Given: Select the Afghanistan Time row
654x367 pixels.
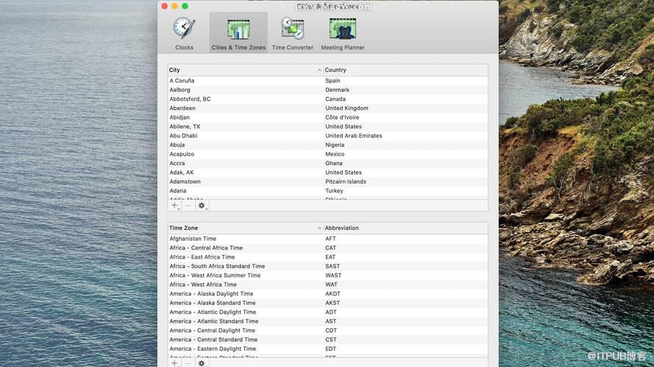Looking at the screenshot, I should click(x=328, y=239).
